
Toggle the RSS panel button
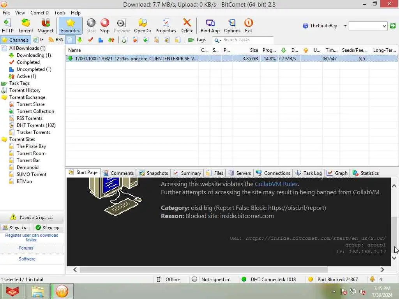tap(56, 40)
